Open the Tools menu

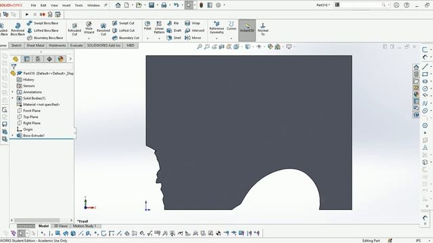78,5
